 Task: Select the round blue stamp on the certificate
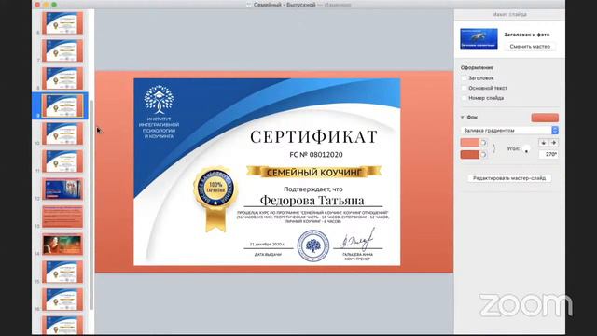point(313,245)
